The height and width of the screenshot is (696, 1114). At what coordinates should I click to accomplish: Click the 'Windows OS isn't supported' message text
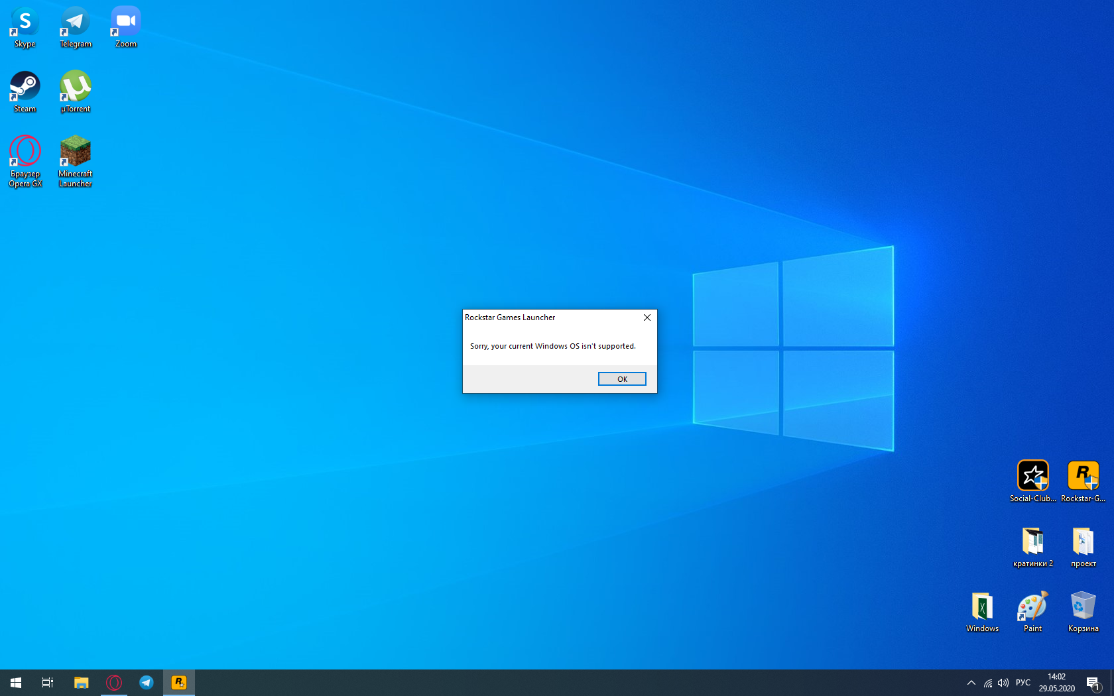(x=553, y=346)
